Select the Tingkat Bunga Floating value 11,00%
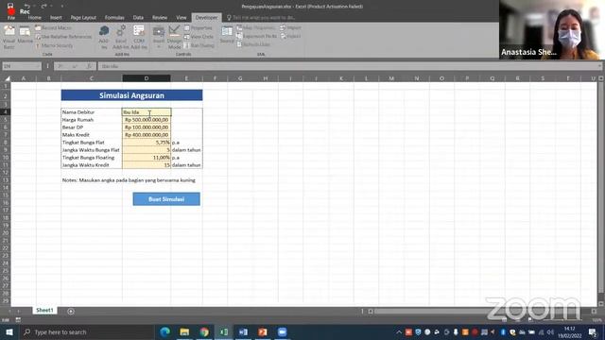 point(147,158)
